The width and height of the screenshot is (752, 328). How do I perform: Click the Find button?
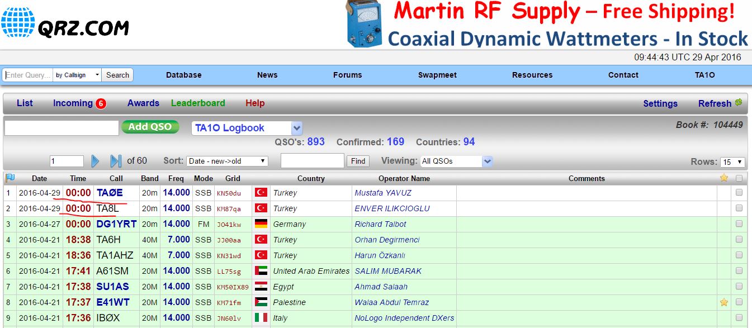pos(358,161)
